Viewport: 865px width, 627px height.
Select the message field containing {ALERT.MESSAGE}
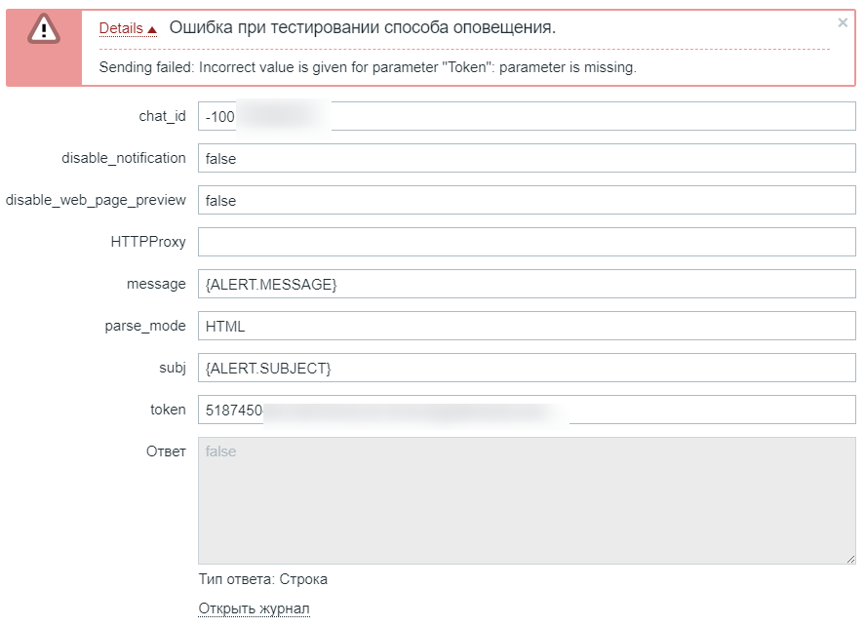(527, 284)
